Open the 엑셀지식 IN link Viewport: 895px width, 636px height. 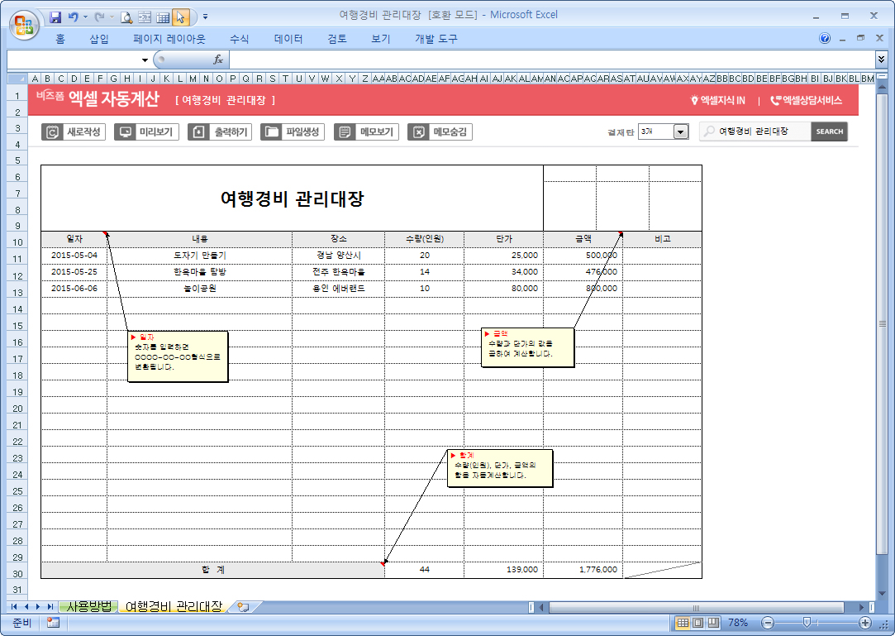tap(718, 100)
